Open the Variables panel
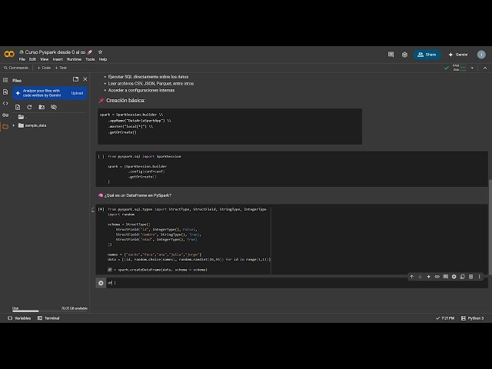 click(19, 318)
